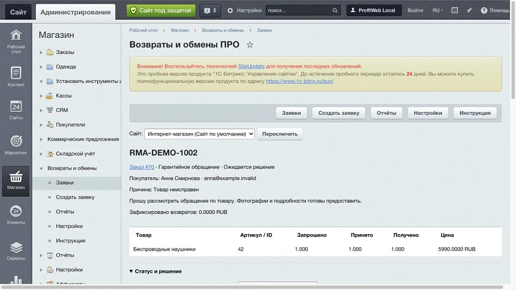
Task: Switch to the Администрирование tab
Action: (76, 12)
